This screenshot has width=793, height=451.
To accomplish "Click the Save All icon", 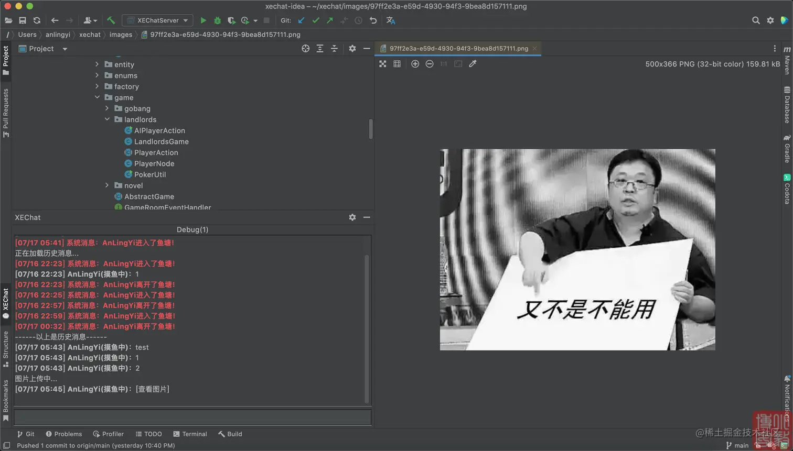I will (x=23, y=20).
